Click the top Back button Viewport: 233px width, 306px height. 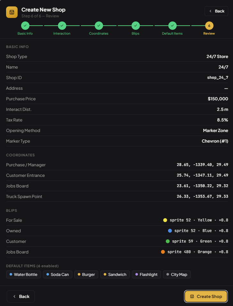(x=216, y=11)
